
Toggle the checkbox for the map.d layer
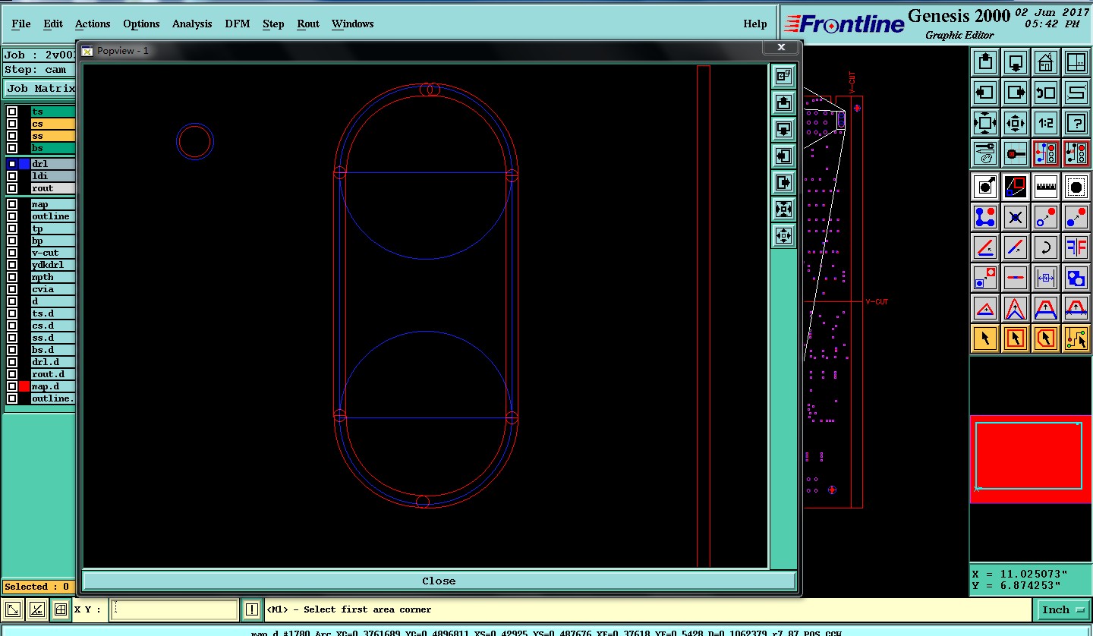[x=12, y=386]
